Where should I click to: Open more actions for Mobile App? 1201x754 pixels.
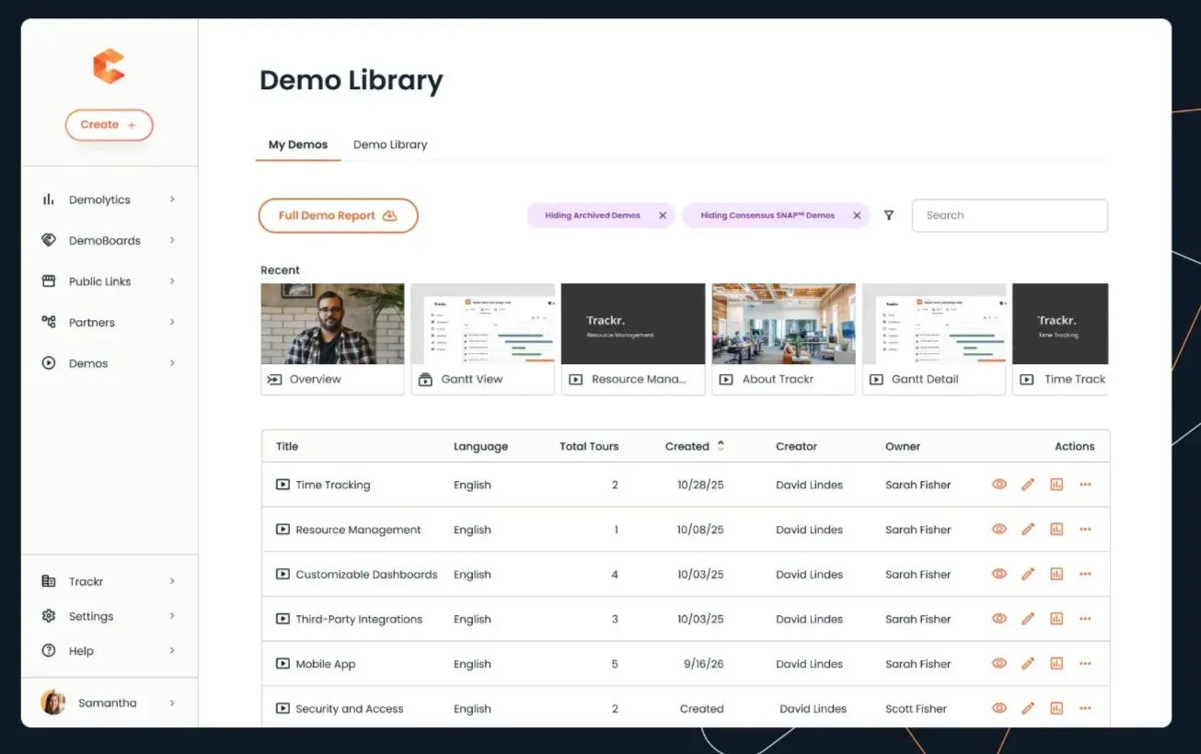pyautogui.click(x=1085, y=663)
